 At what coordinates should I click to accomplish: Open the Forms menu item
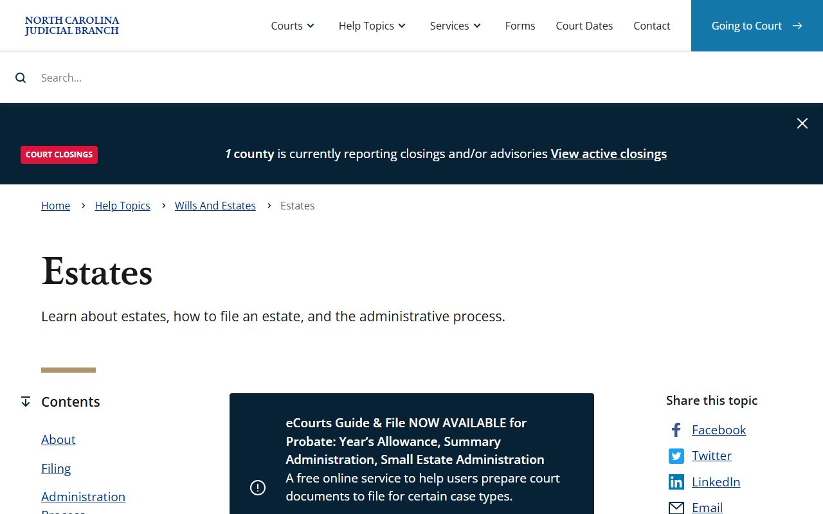520,26
